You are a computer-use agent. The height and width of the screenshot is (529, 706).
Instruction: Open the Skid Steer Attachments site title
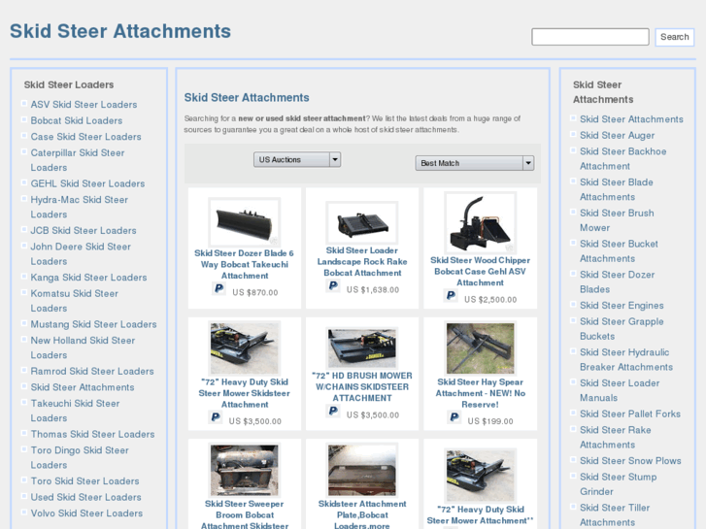120,31
